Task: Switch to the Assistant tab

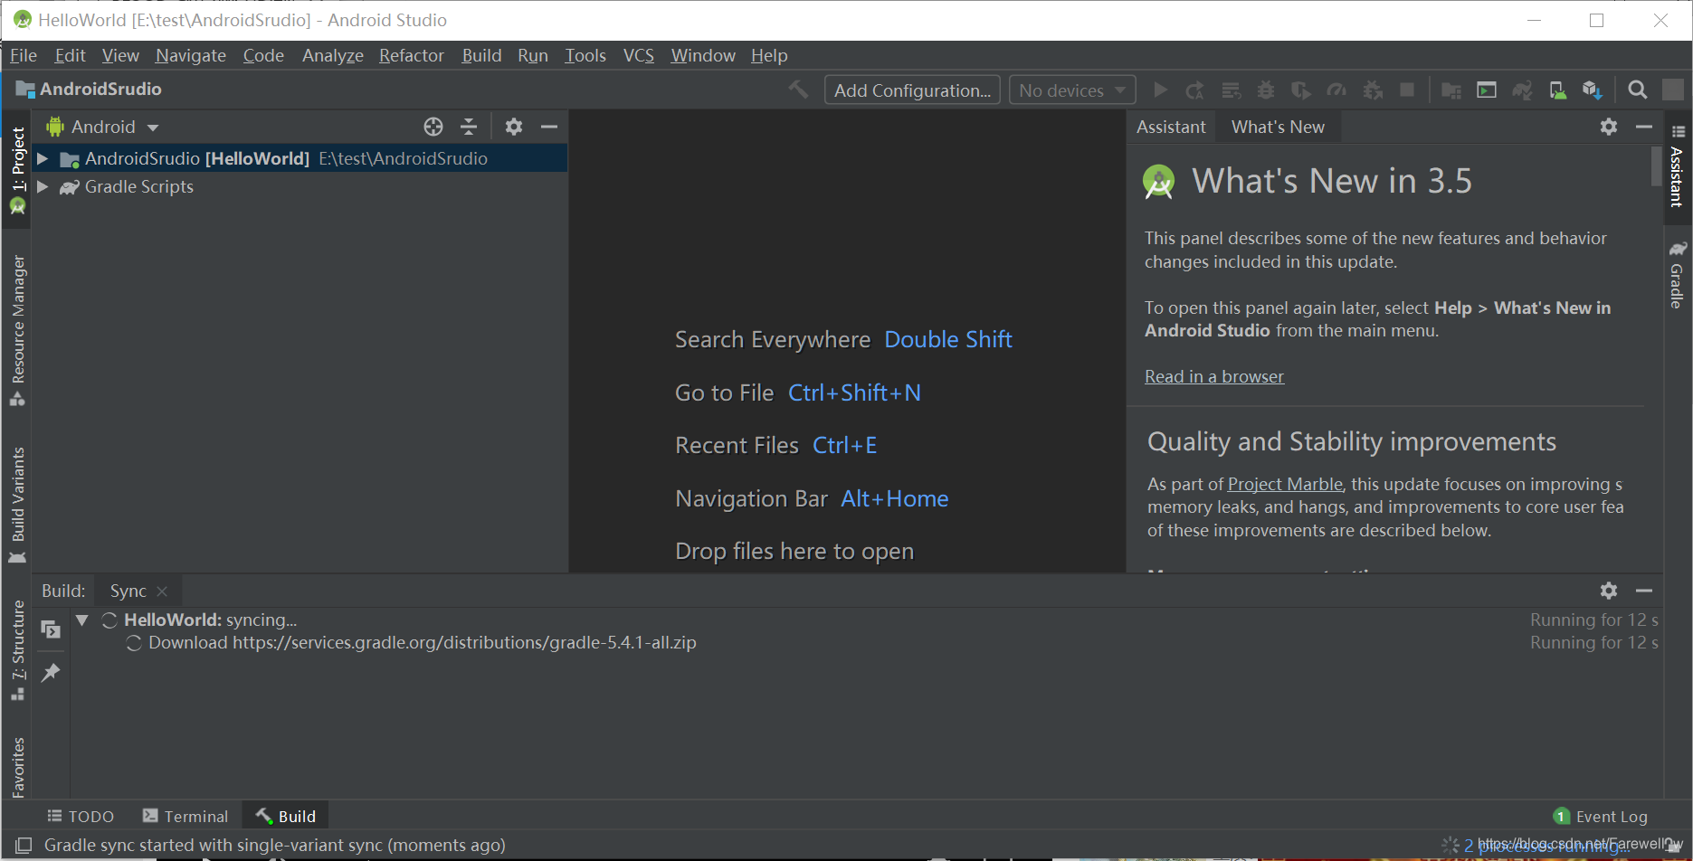Action: tap(1171, 127)
